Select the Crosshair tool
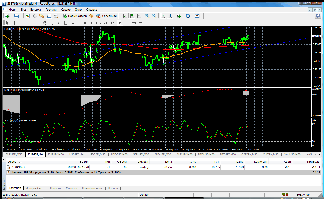The height and width of the screenshot is (199, 324). pyautogui.click(x=14, y=23)
